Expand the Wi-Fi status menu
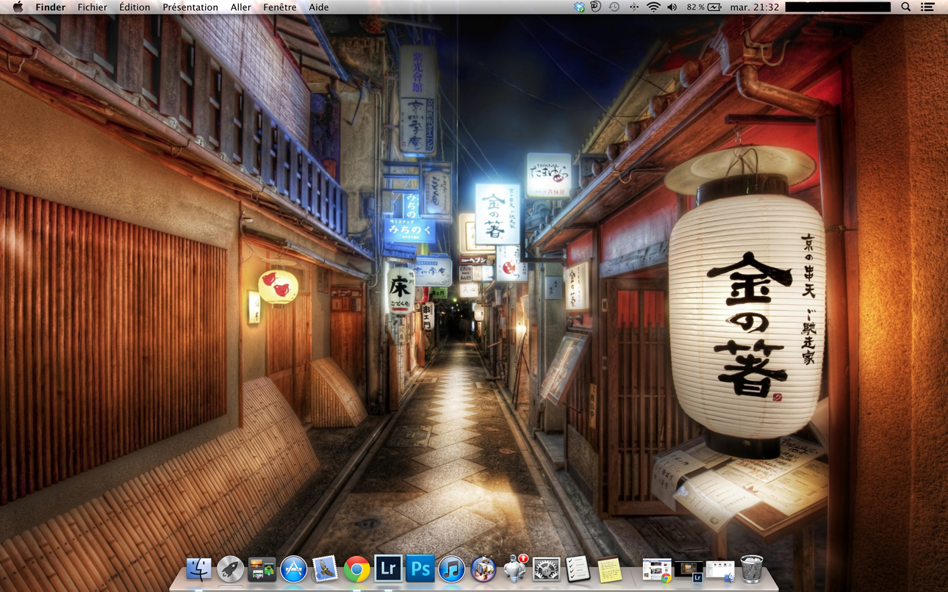 653,7
